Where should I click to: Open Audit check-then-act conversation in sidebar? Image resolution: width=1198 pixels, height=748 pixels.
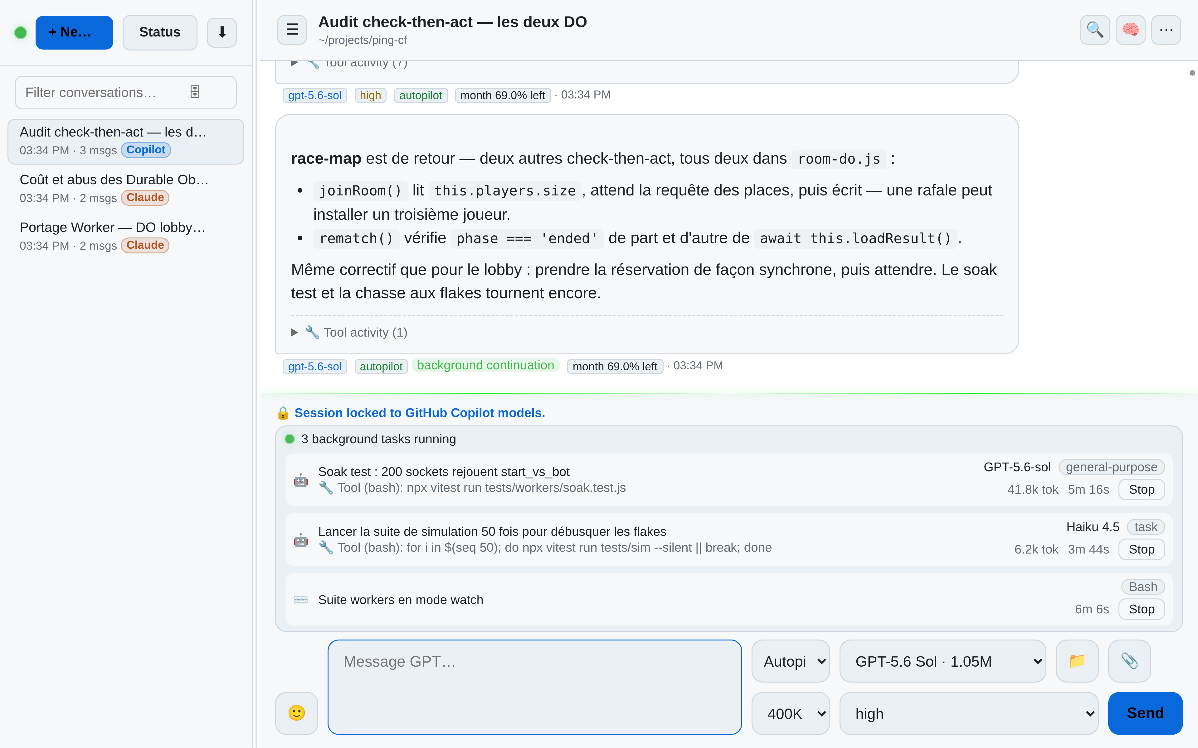[x=126, y=141]
